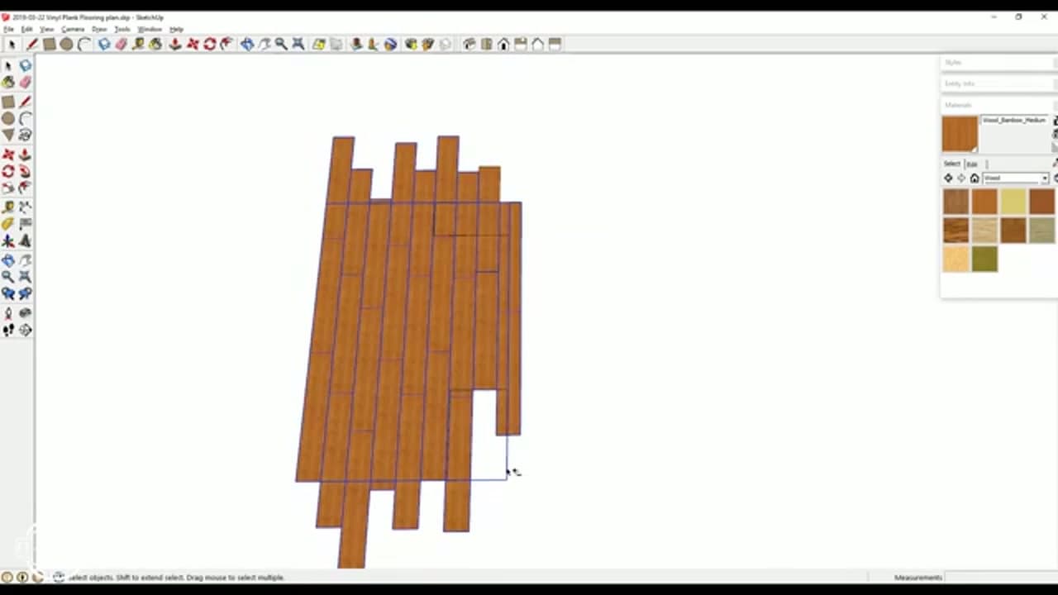Activate the Follow Me tool

pyautogui.click(x=25, y=171)
